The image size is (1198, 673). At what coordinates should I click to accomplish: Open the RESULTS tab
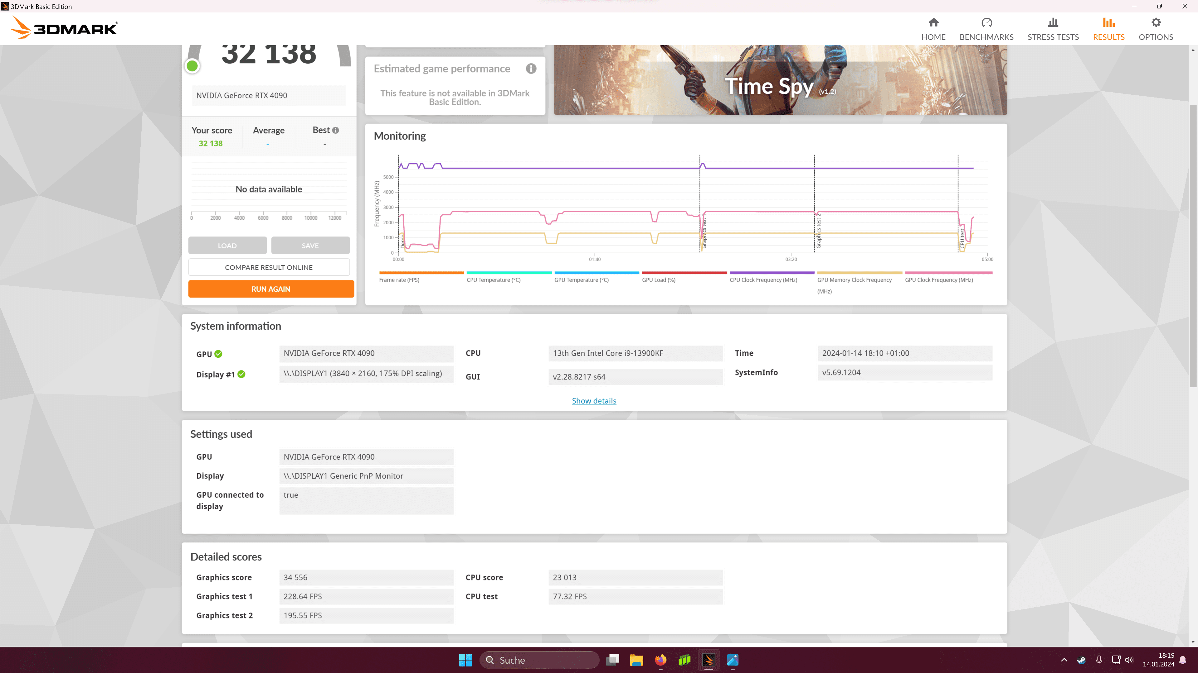pos(1108,29)
